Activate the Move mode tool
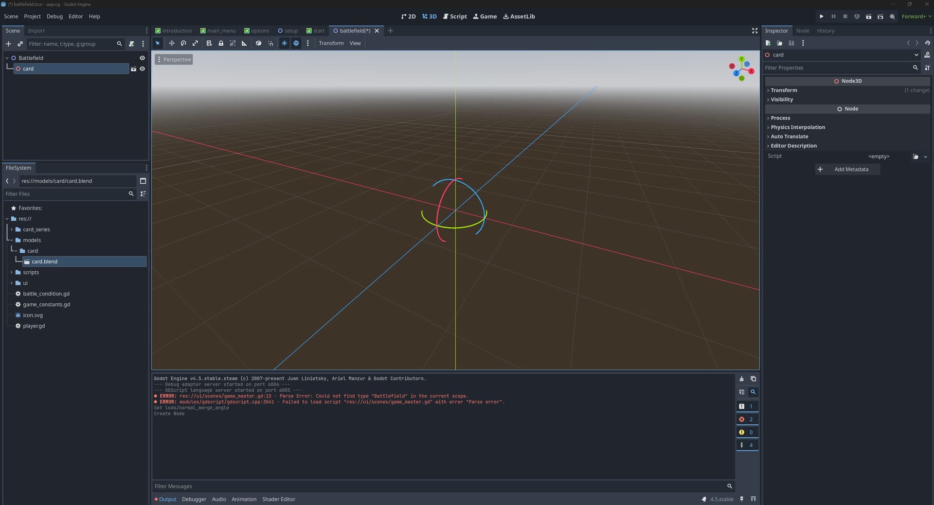 point(171,43)
